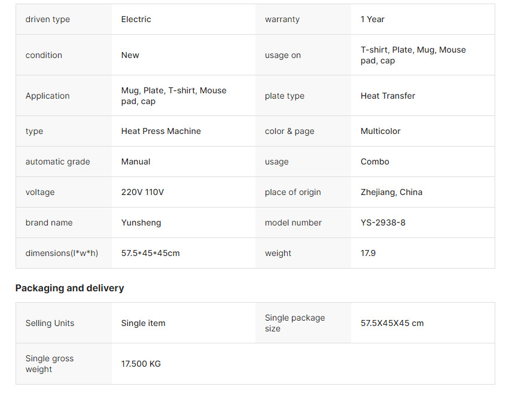Select the 'Heat Transfer' plate type value

pos(388,96)
